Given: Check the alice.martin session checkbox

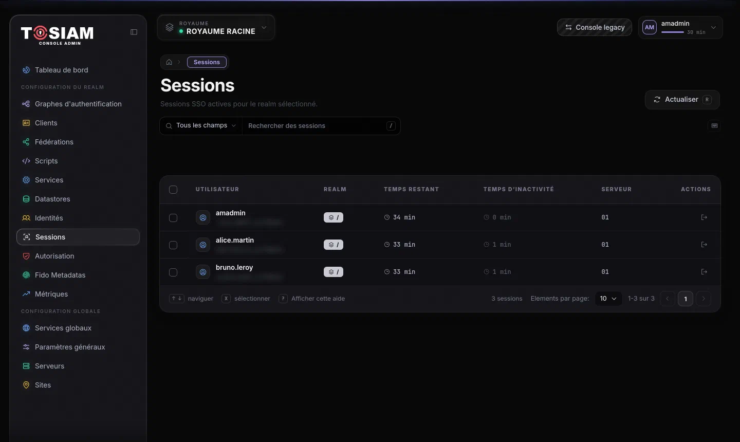Looking at the screenshot, I should pos(173,245).
